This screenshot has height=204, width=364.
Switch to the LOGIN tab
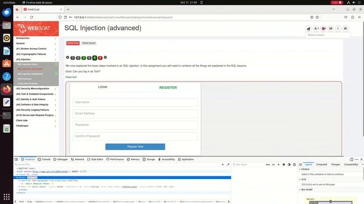pos(102,87)
